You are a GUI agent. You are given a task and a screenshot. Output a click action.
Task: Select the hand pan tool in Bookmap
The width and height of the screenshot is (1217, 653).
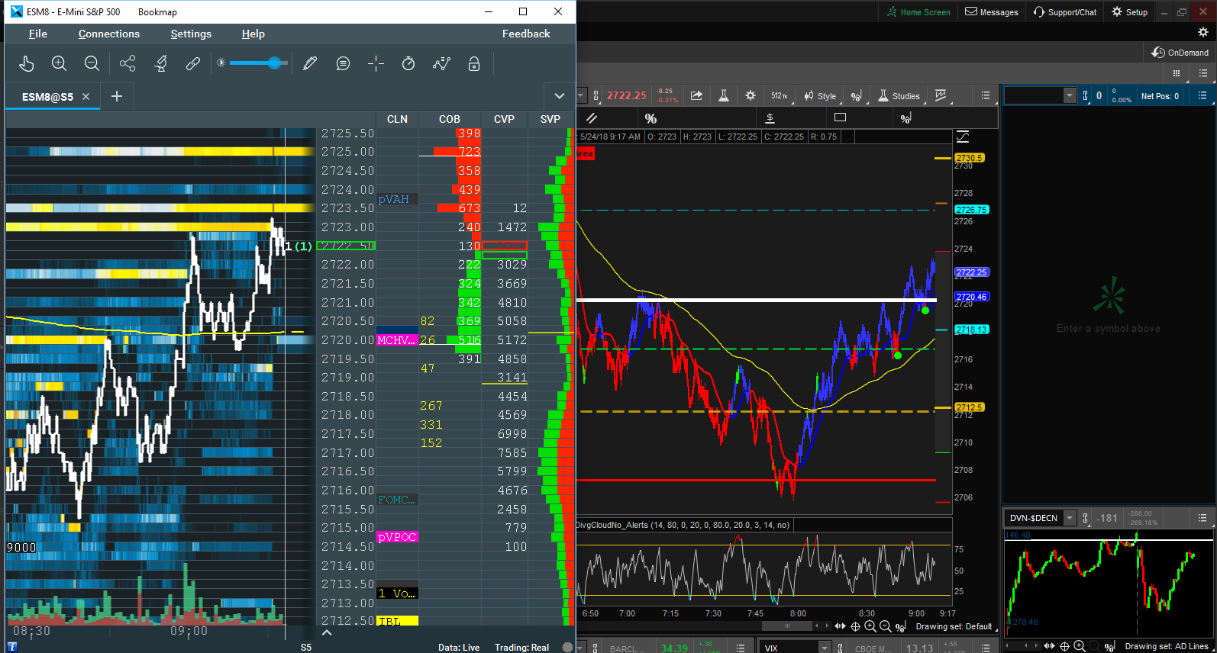point(27,63)
